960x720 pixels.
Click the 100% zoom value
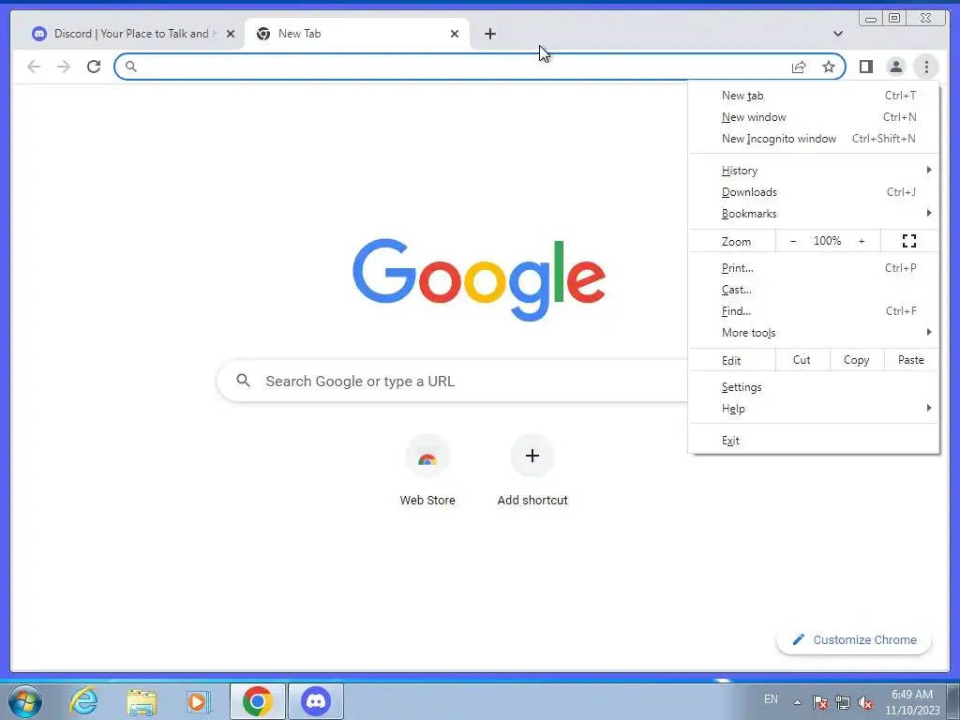coord(827,241)
